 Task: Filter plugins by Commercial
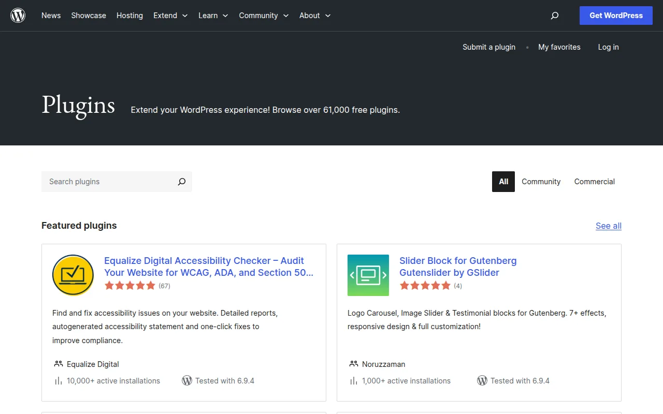pos(594,182)
